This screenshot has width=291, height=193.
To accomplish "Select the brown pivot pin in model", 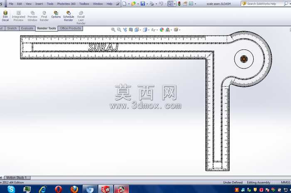I will click(244, 59).
